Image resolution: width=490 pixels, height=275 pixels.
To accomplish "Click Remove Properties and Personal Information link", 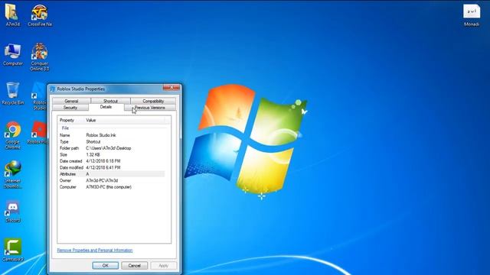I will (95, 250).
